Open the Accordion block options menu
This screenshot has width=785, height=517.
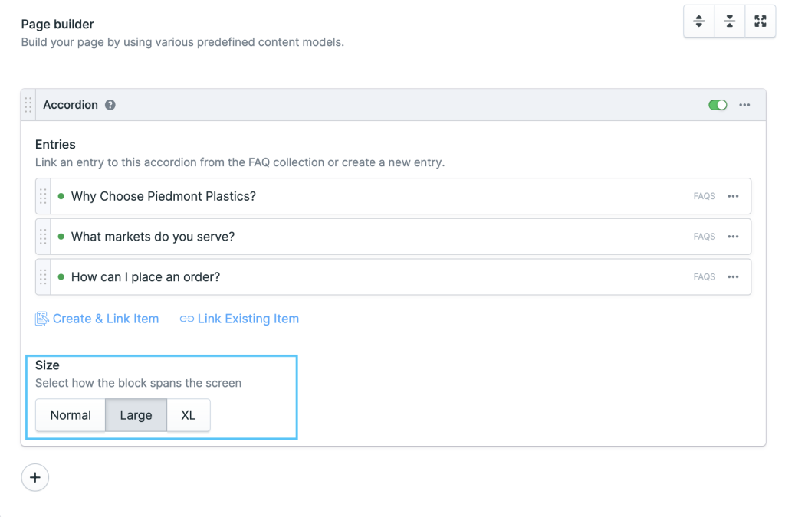pyautogui.click(x=744, y=105)
